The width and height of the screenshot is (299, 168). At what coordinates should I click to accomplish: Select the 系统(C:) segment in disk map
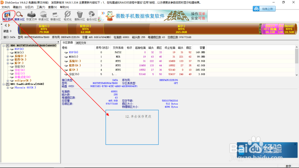click(44, 29)
